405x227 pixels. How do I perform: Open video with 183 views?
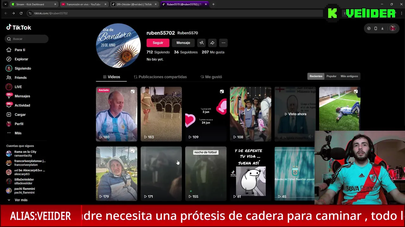point(161,114)
